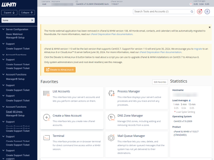Open the Load Spike Setting link
Screen dimensions: 214x160
click(186, 112)
